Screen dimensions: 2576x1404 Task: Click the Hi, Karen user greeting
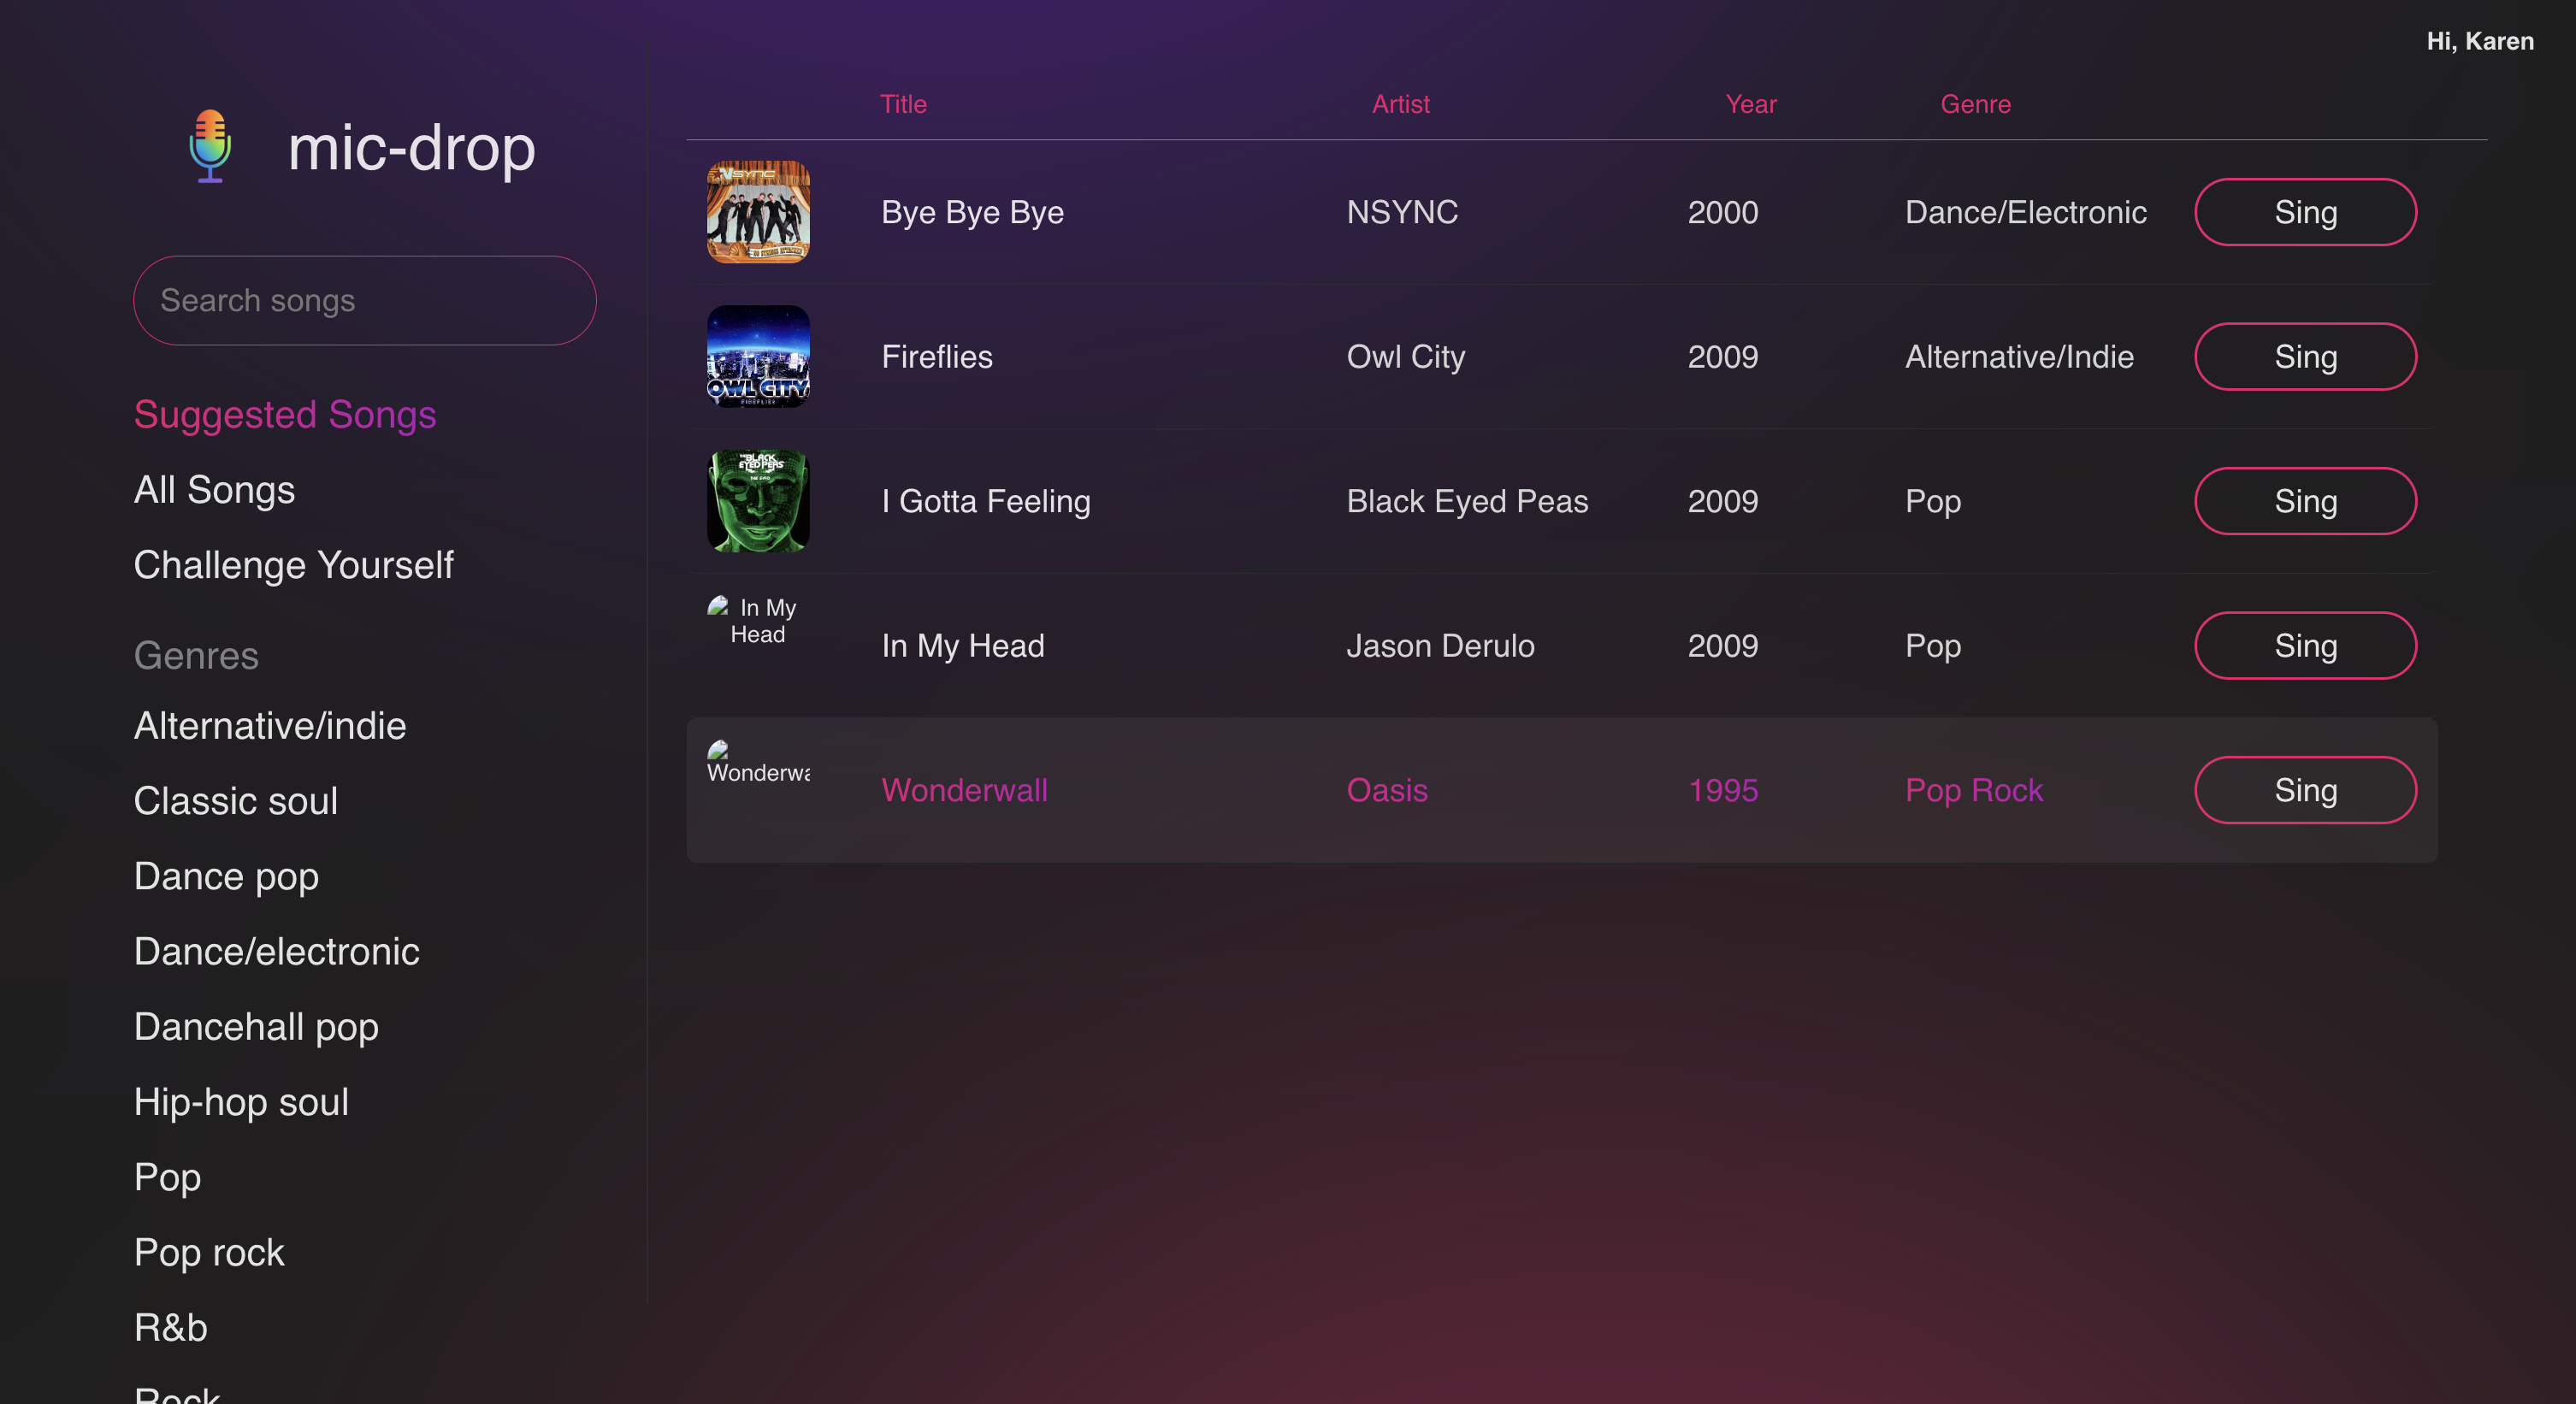pos(2479,41)
